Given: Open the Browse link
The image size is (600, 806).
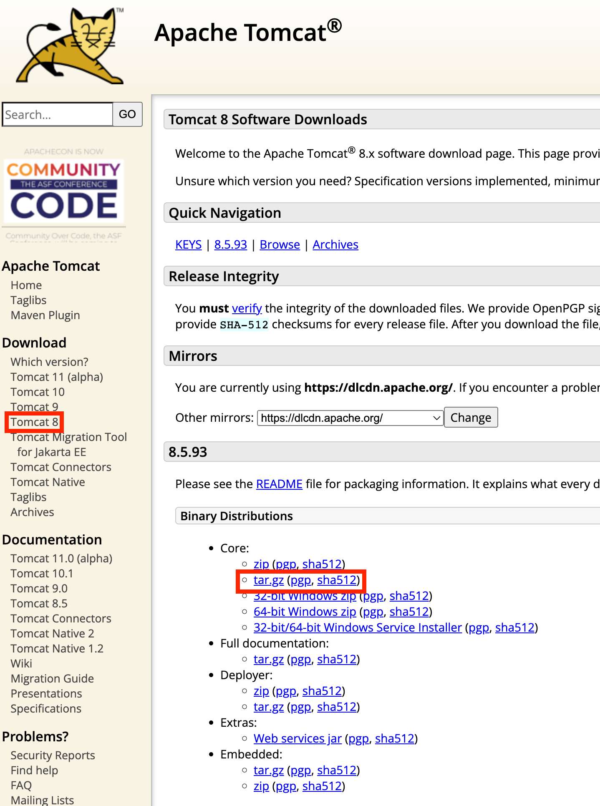Looking at the screenshot, I should (x=280, y=244).
